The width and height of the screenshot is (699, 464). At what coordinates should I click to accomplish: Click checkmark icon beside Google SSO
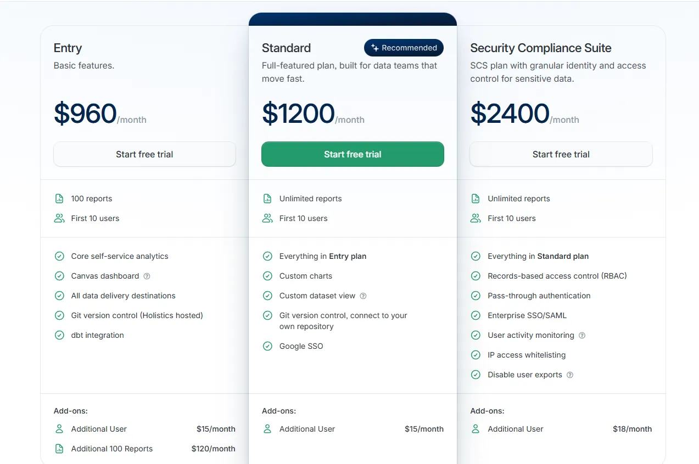point(267,346)
